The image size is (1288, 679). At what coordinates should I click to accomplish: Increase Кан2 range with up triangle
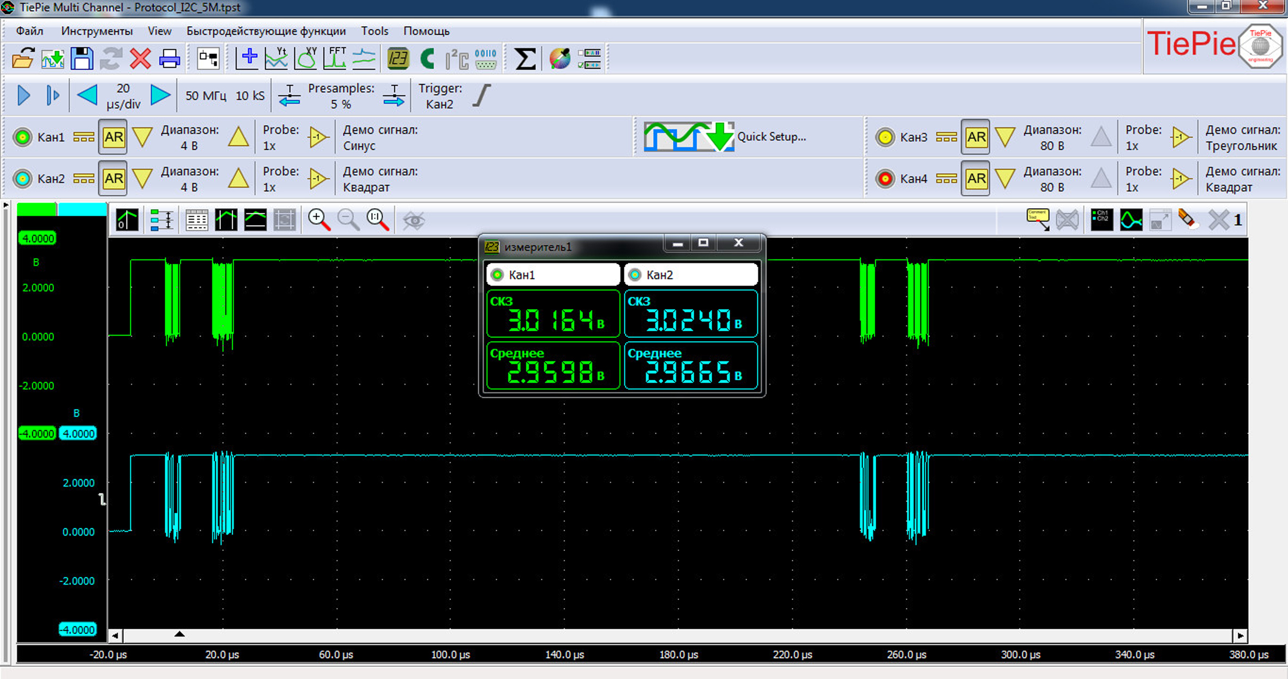coord(238,179)
